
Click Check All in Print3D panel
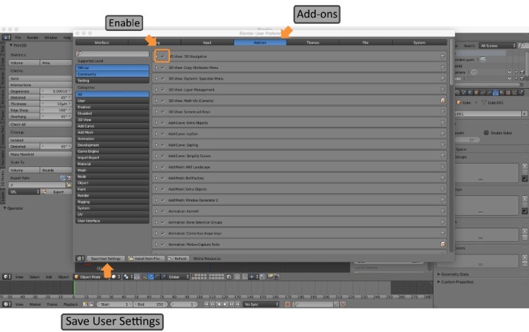click(x=40, y=124)
